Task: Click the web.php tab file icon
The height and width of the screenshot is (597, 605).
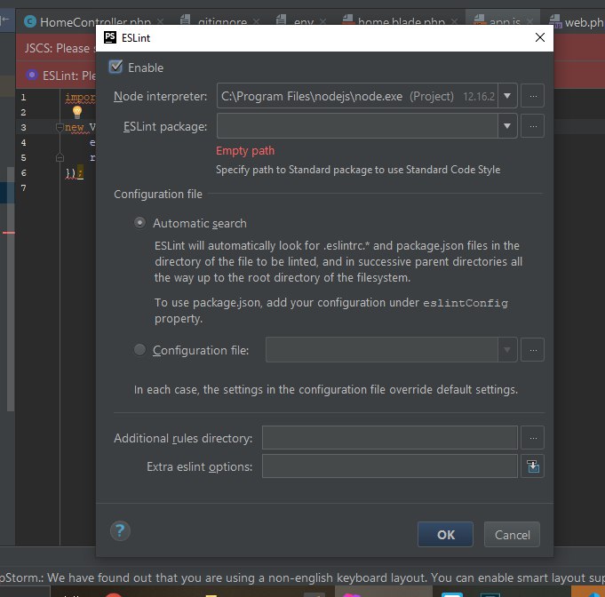Action: (x=555, y=21)
